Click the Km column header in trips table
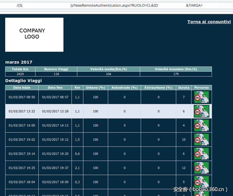 pos(77,87)
